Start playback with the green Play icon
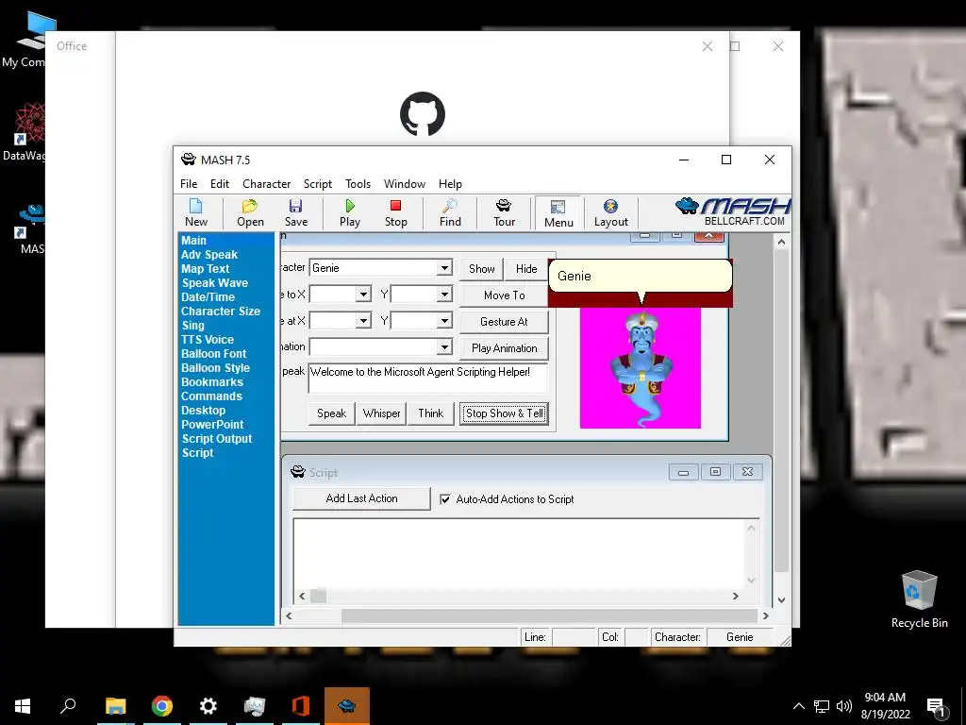Image resolution: width=966 pixels, height=725 pixels. point(350,212)
